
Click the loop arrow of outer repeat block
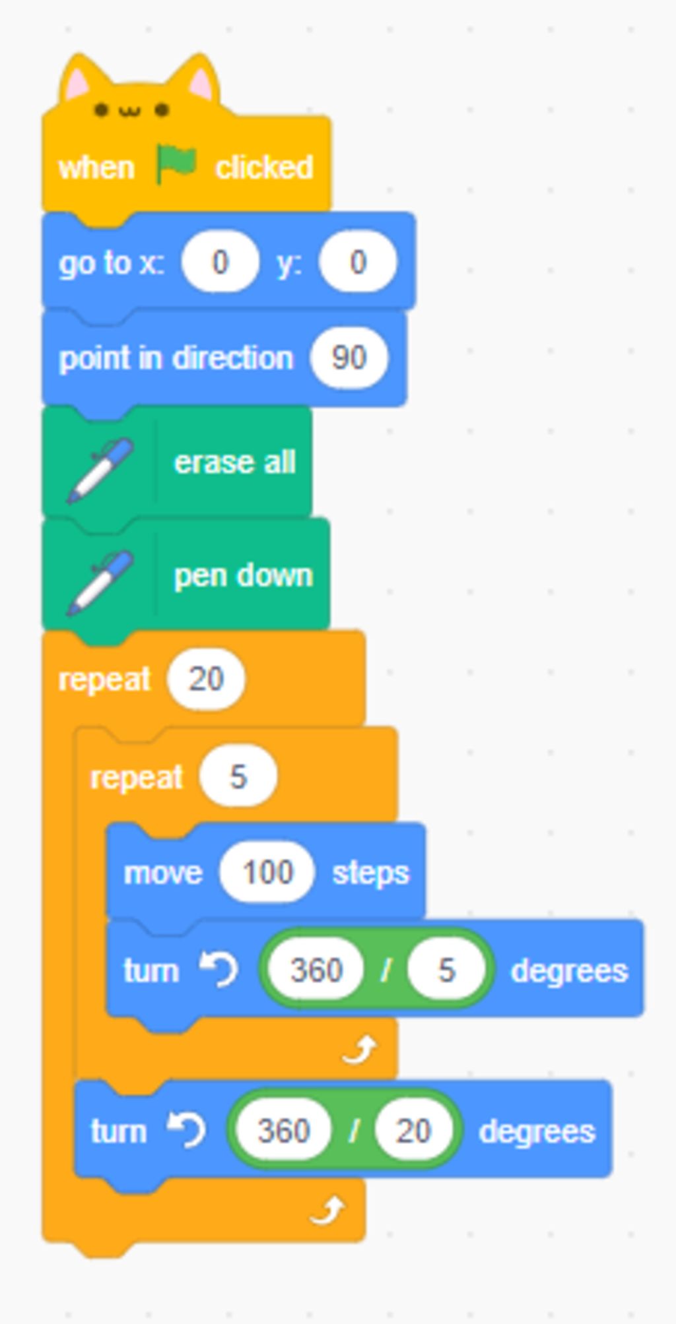327,1211
